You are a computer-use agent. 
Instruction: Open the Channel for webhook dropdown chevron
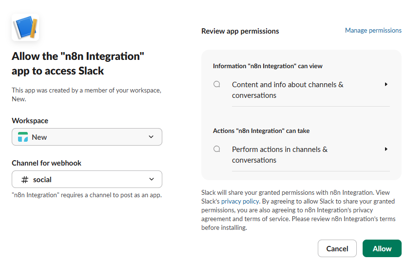[152, 179]
